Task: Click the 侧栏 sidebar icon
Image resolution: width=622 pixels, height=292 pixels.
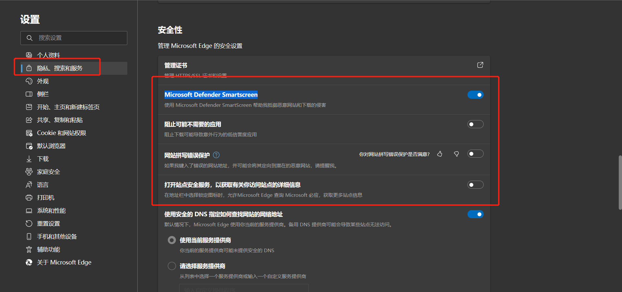Action: [29, 94]
